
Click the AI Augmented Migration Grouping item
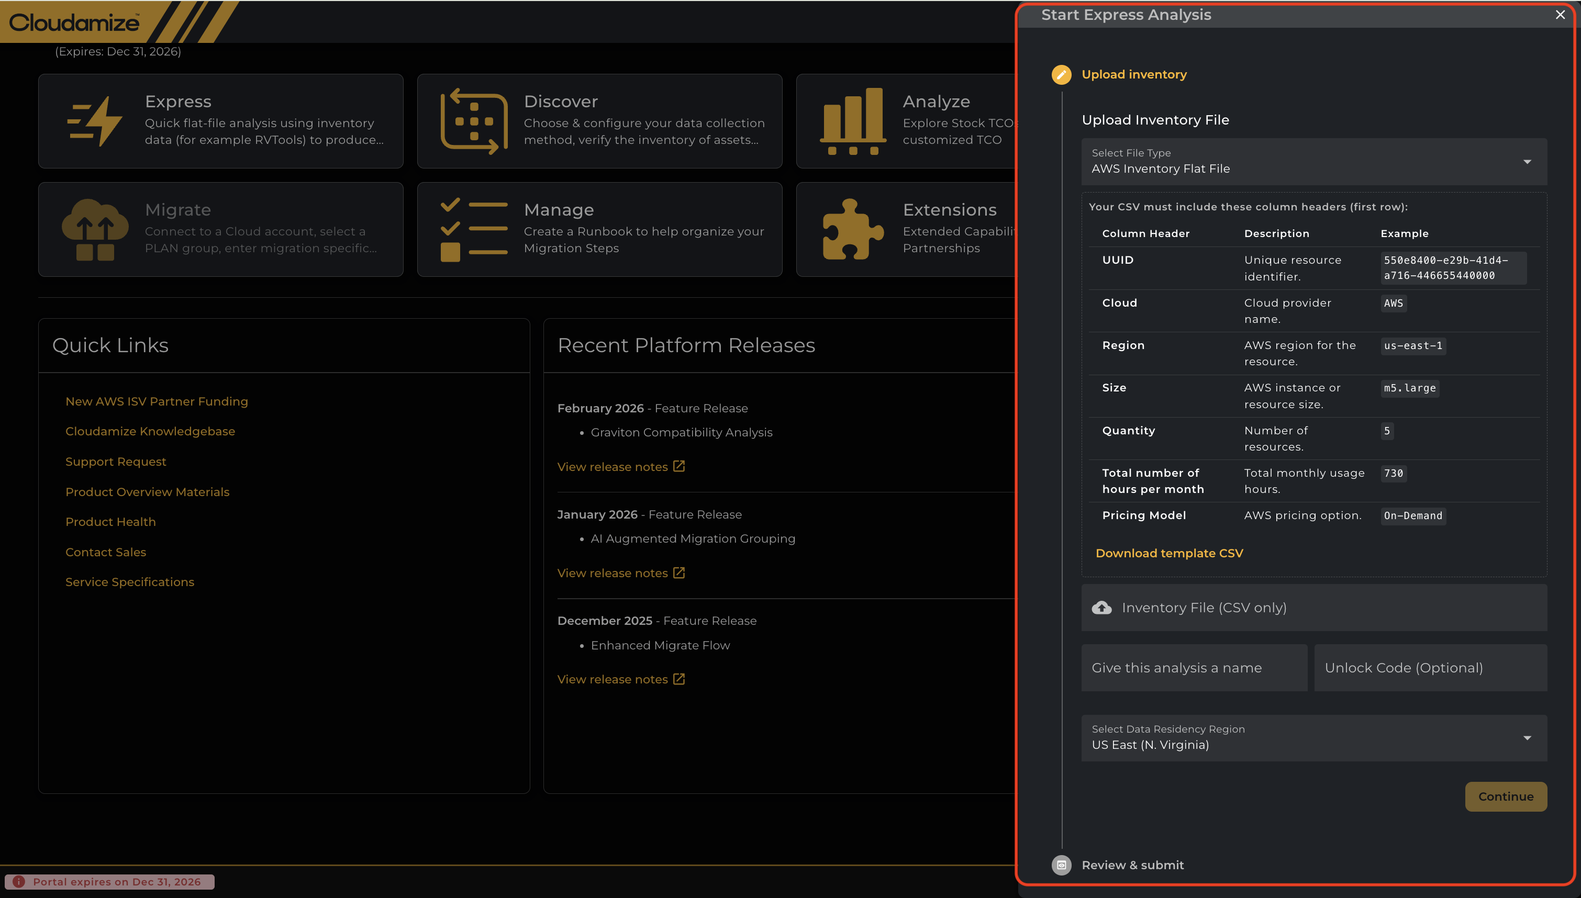693,538
